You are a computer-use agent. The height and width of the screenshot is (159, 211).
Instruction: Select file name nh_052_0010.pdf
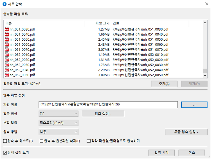tap(22, 55)
